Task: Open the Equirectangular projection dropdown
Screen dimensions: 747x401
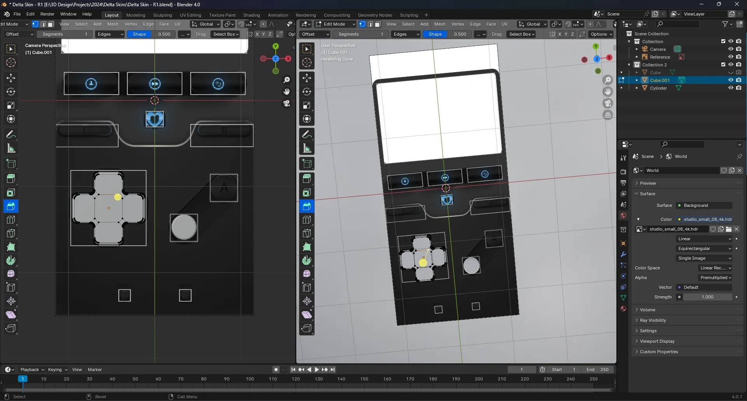Action: pos(704,248)
